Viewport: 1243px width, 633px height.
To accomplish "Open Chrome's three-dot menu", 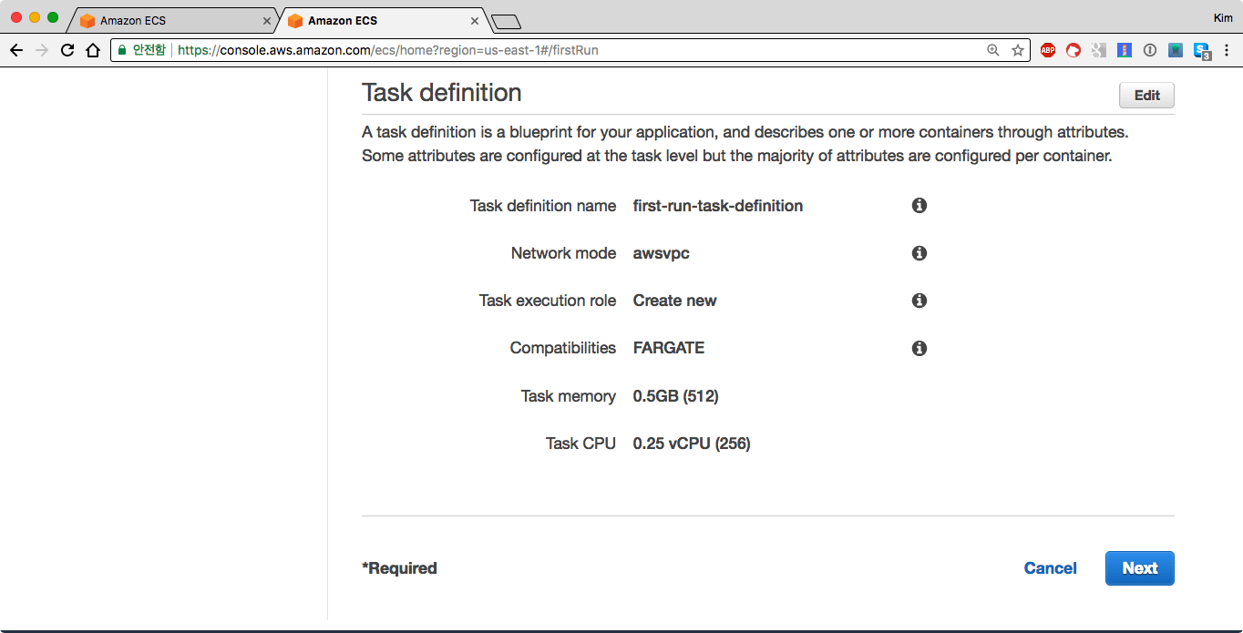I will pos(1228,50).
